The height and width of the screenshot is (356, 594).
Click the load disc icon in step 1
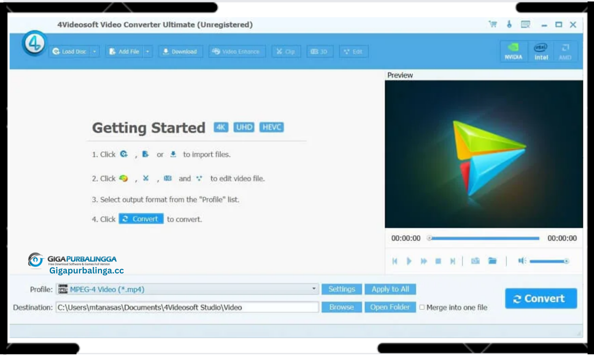124,154
